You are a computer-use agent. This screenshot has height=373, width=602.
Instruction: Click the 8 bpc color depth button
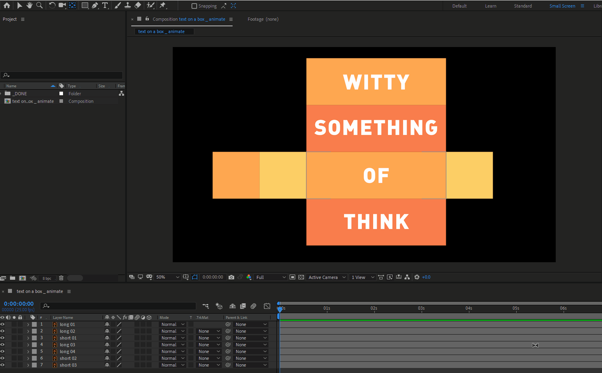coord(47,279)
